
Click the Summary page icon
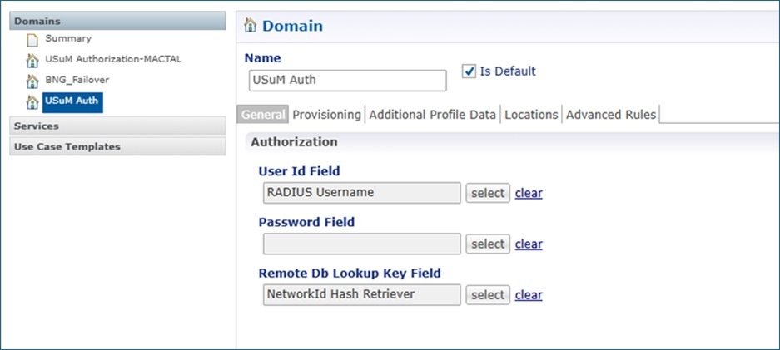tap(32, 40)
